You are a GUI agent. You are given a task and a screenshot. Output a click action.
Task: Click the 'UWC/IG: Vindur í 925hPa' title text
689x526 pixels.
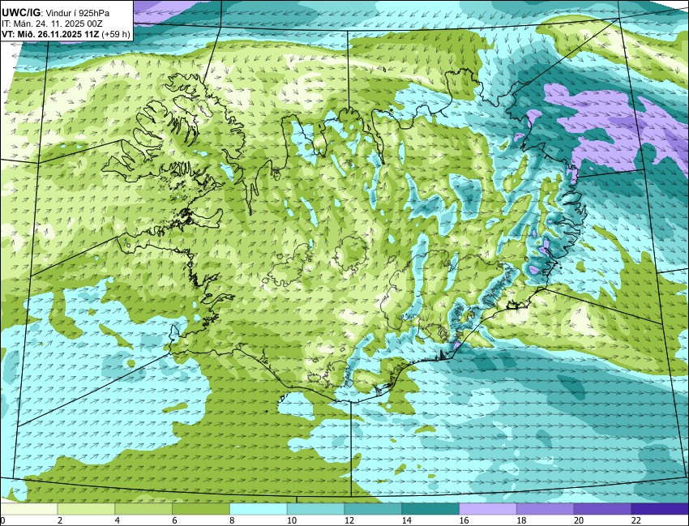click(x=56, y=13)
